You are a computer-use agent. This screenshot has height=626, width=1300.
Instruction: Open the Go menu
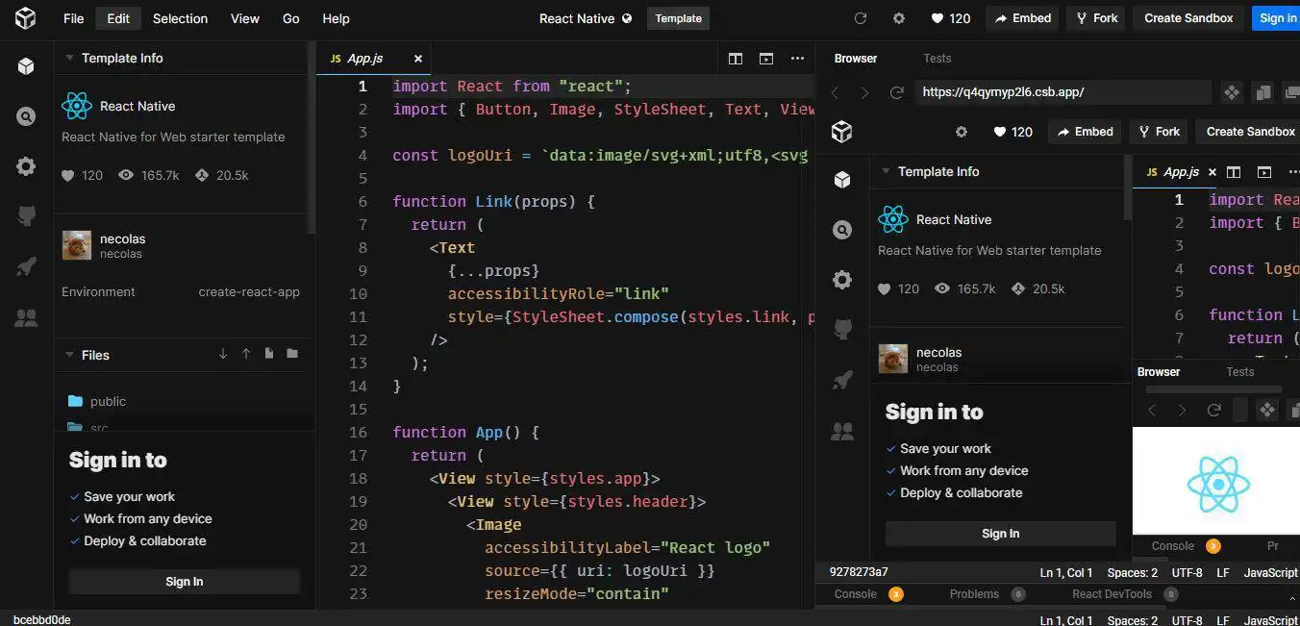point(291,18)
